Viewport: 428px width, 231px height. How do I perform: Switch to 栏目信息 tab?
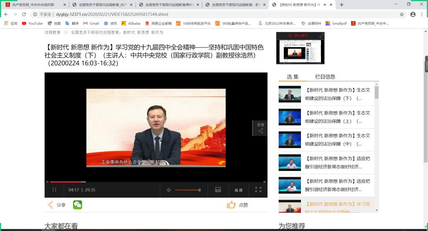click(325, 77)
